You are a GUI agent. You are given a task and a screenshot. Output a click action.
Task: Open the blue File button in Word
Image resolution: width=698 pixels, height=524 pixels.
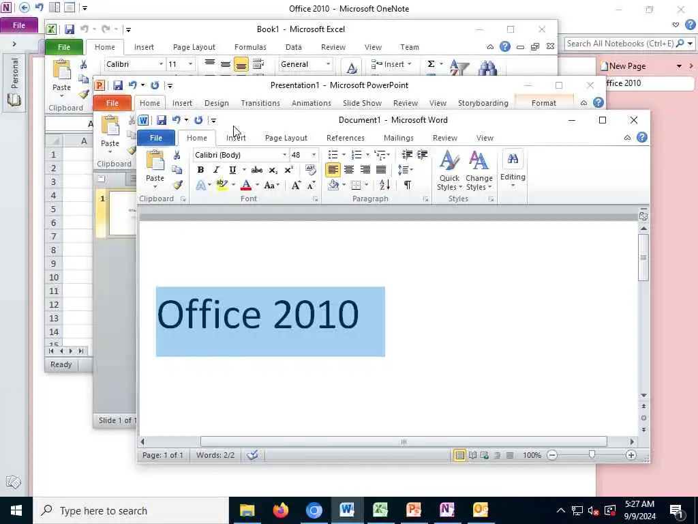click(156, 138)
